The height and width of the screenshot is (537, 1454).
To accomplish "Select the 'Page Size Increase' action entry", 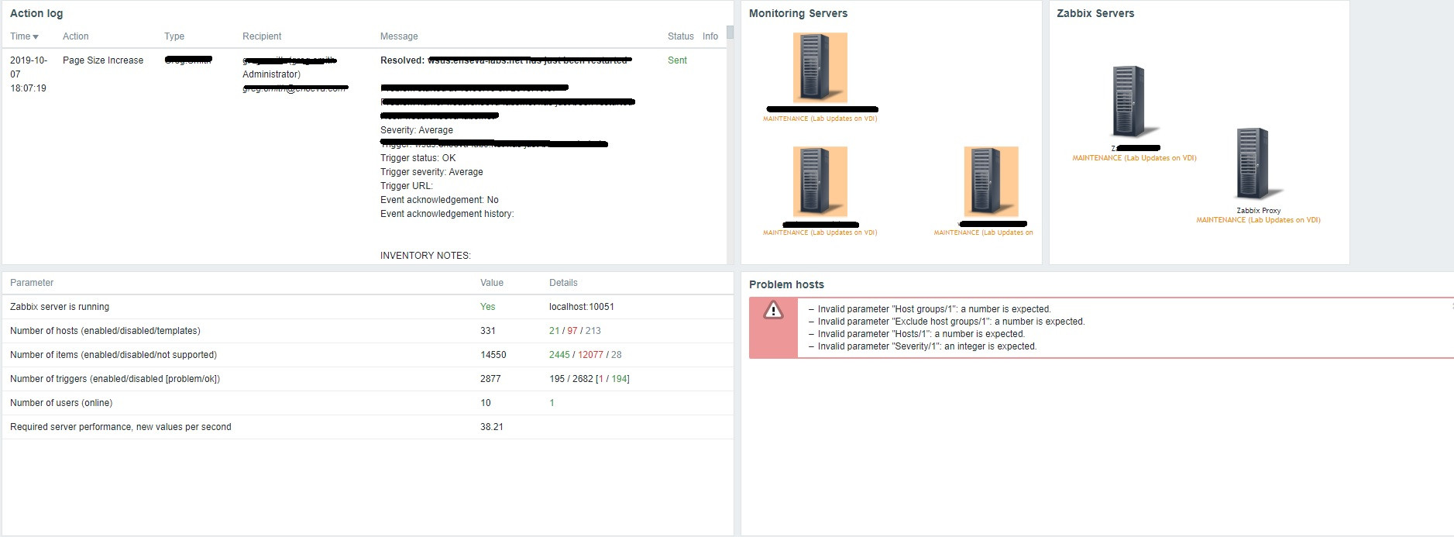I will [x=103, y=60].
